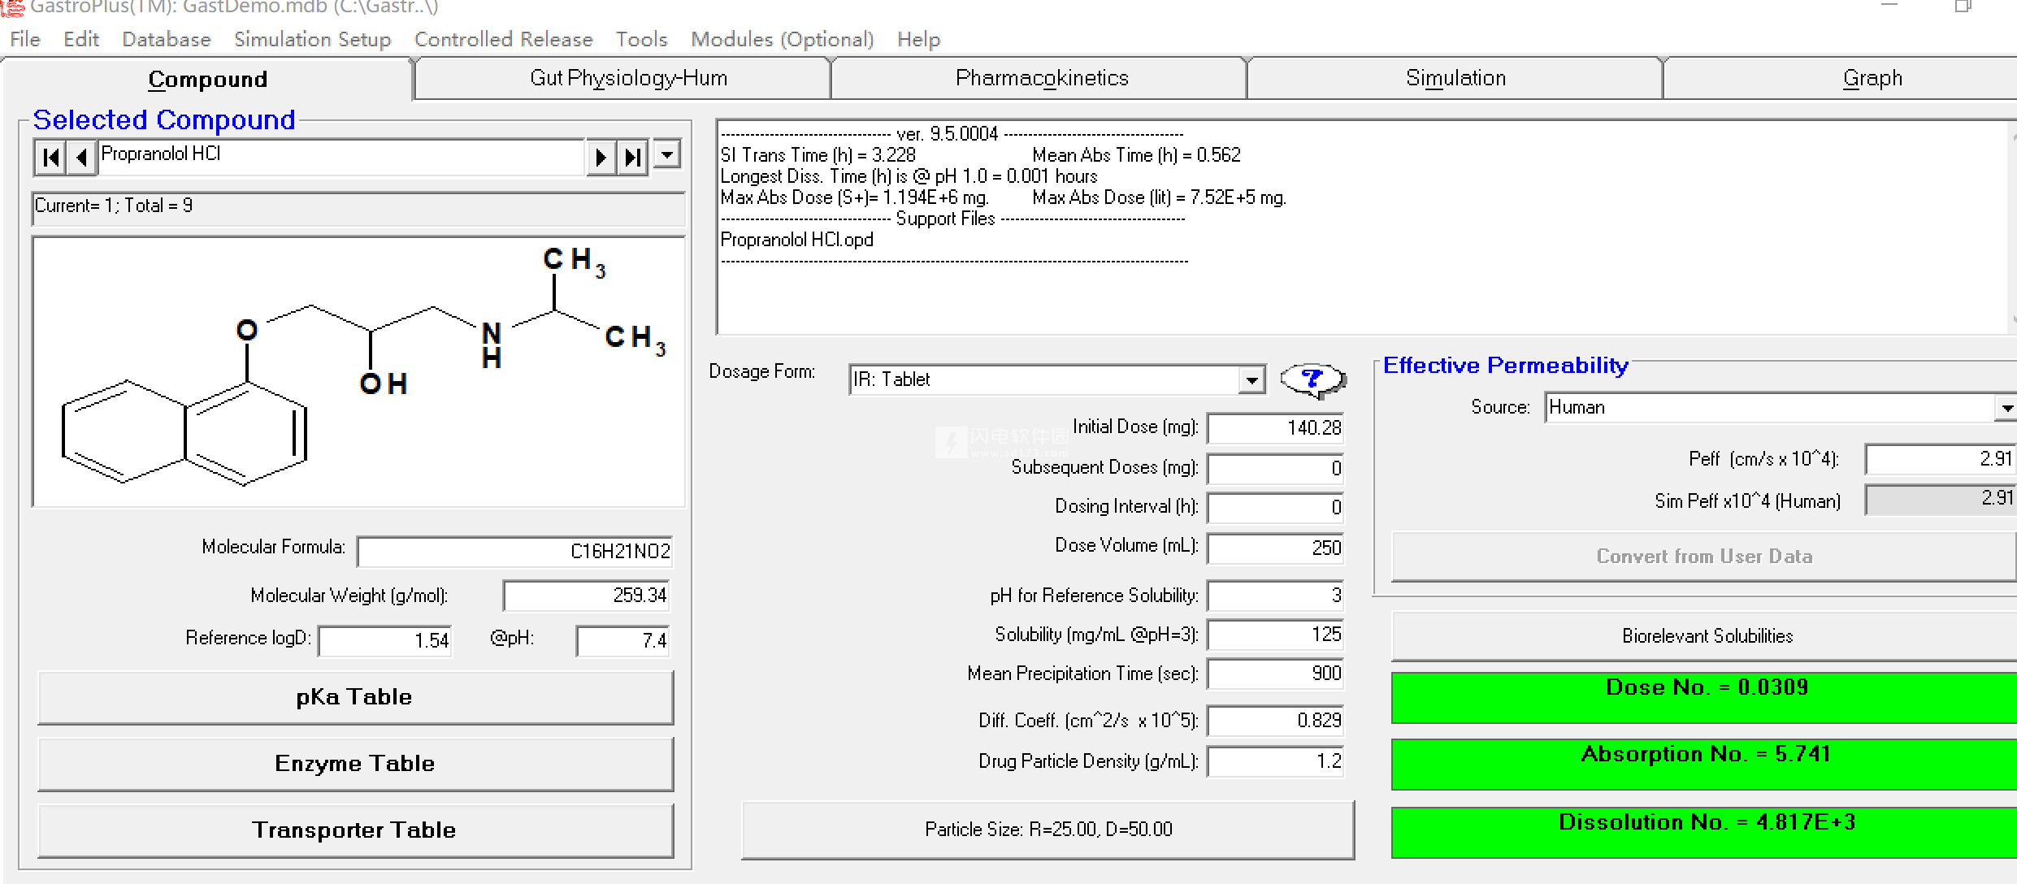
Task: Click the Molecular Weight field
Action: pyautogui.click(x=587, y=596)
